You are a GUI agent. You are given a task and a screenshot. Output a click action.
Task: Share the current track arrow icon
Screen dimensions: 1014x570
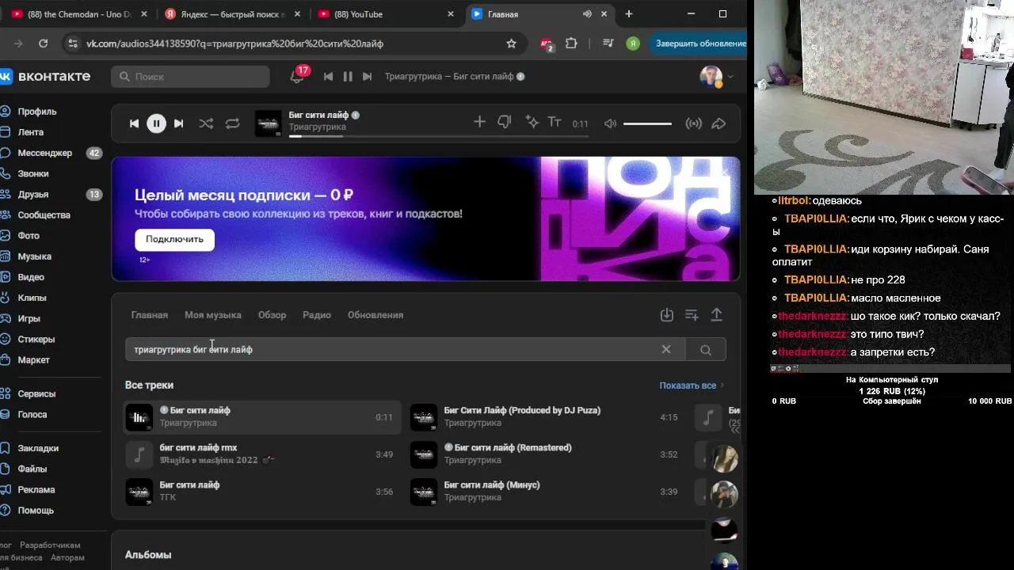(719, 123)
